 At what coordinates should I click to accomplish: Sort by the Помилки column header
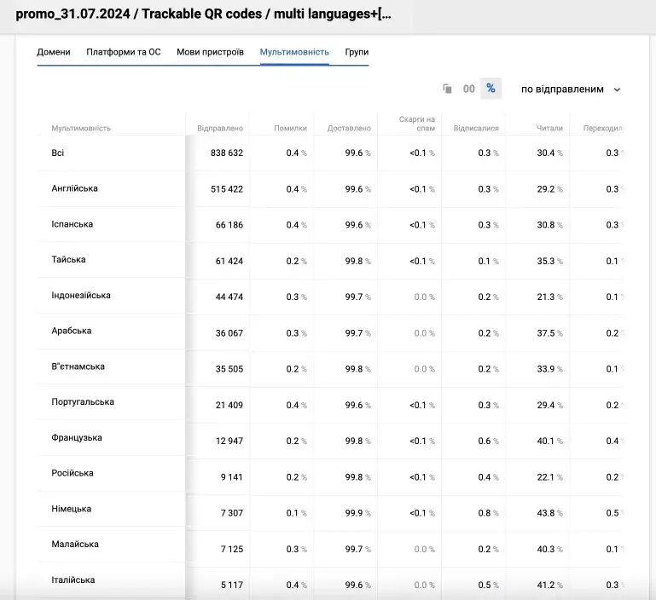click(290, 129)
